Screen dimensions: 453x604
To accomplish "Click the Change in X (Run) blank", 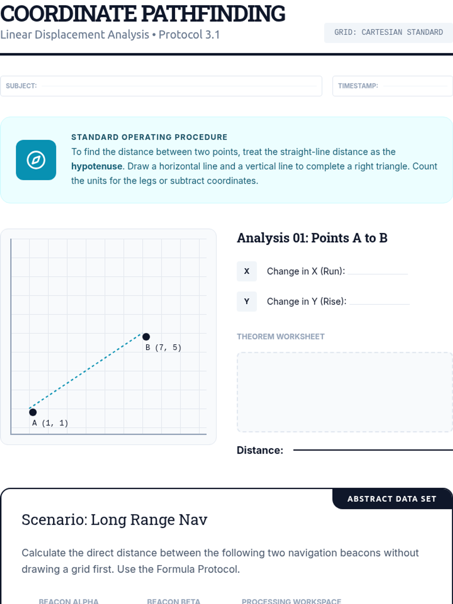I will pos(377,271).
